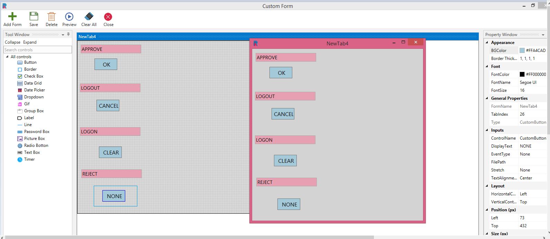
Task: Click OK in the NewTab4 preview window
Action: pos(281,73)
